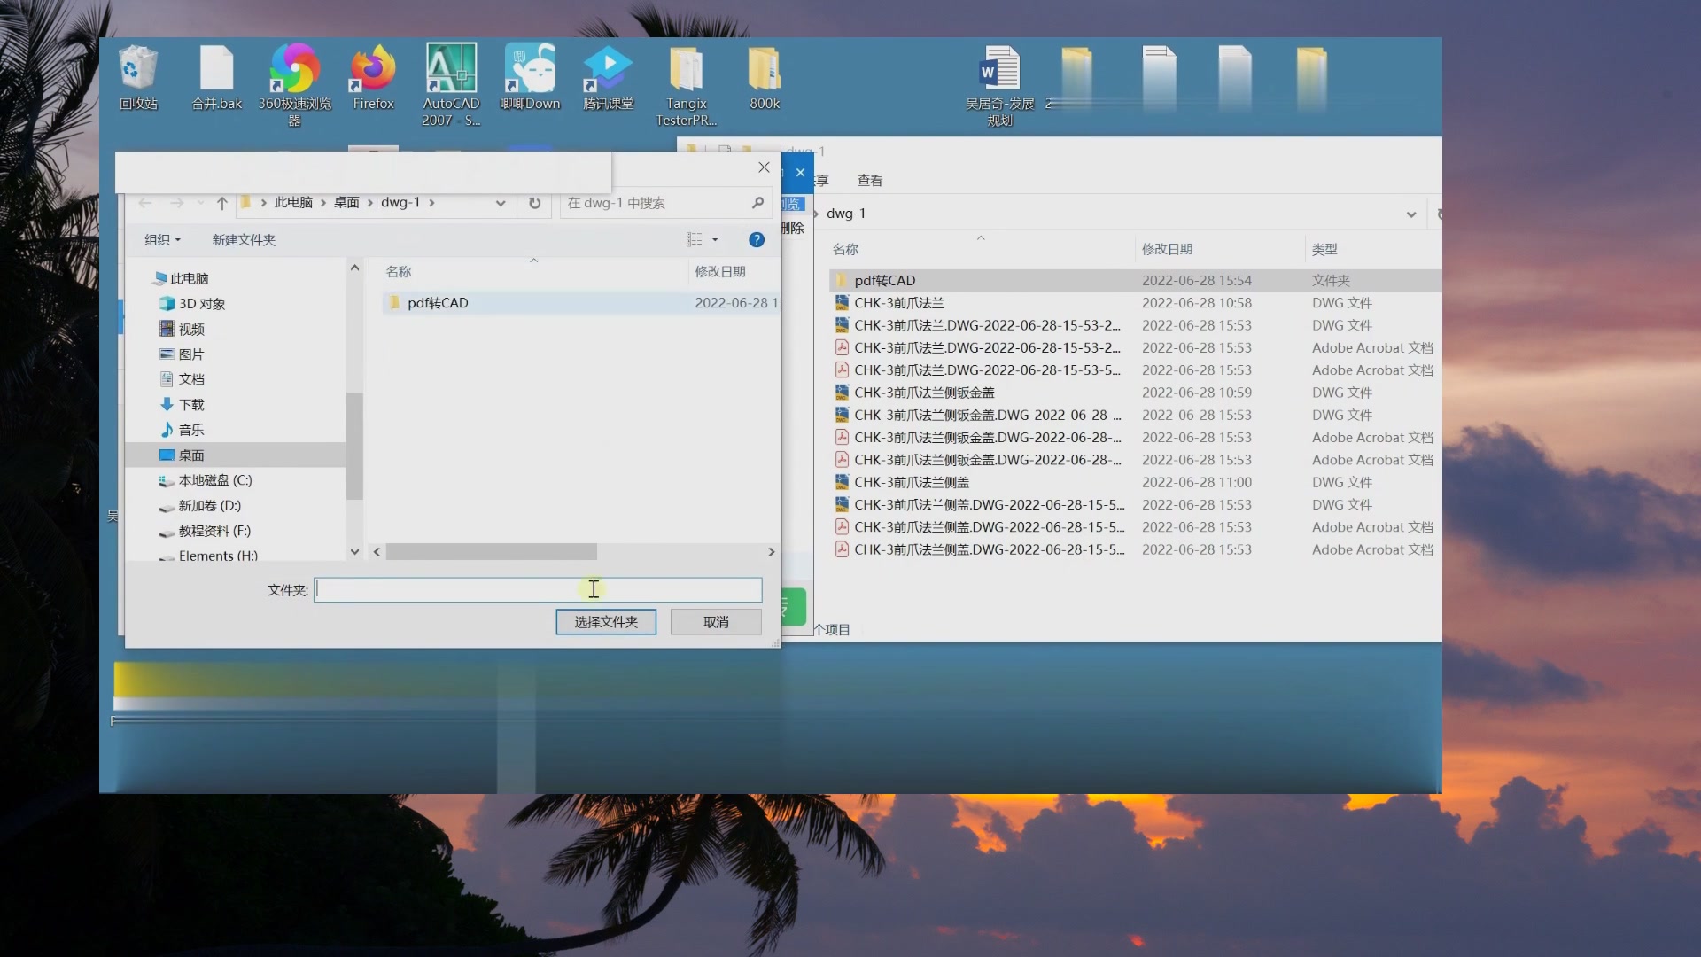Select 音乐 in the navigation tree
The image size is (1701, 957).
182,430
